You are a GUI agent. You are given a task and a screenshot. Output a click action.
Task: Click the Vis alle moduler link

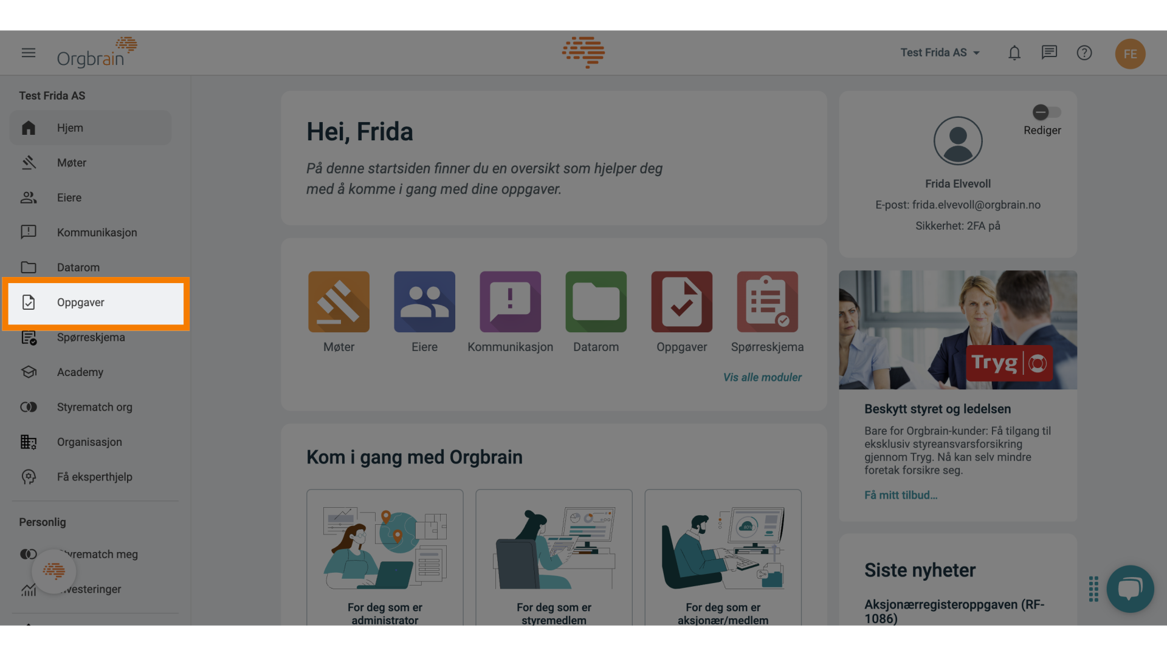click(x=762, y=377)
